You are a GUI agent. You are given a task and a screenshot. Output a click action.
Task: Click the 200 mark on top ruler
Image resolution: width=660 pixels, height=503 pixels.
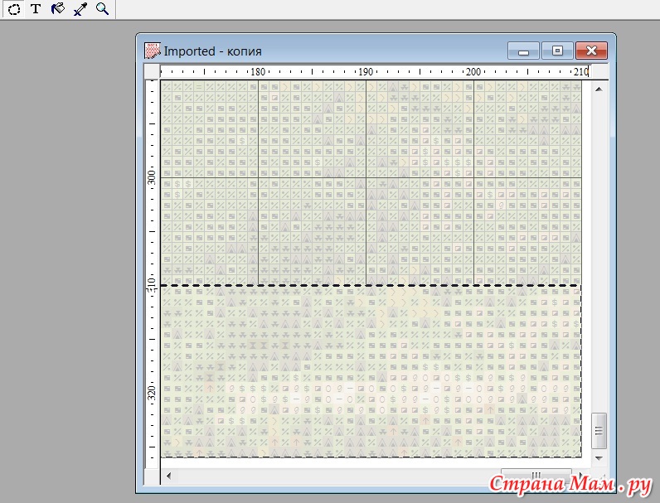(473, 72)
